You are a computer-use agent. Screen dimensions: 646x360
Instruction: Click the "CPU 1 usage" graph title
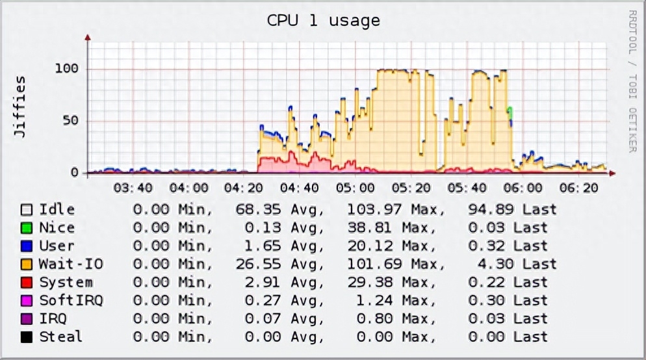pos(323,21)
